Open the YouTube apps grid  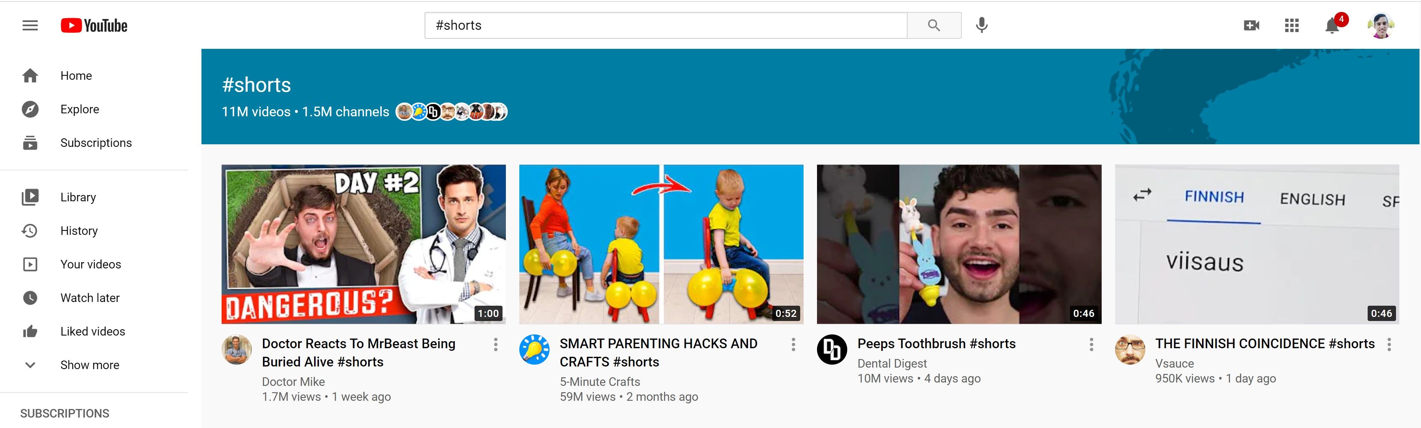[1292, 25]
